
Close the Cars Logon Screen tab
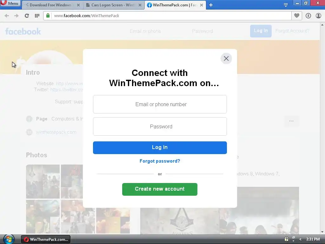[140, 5]
